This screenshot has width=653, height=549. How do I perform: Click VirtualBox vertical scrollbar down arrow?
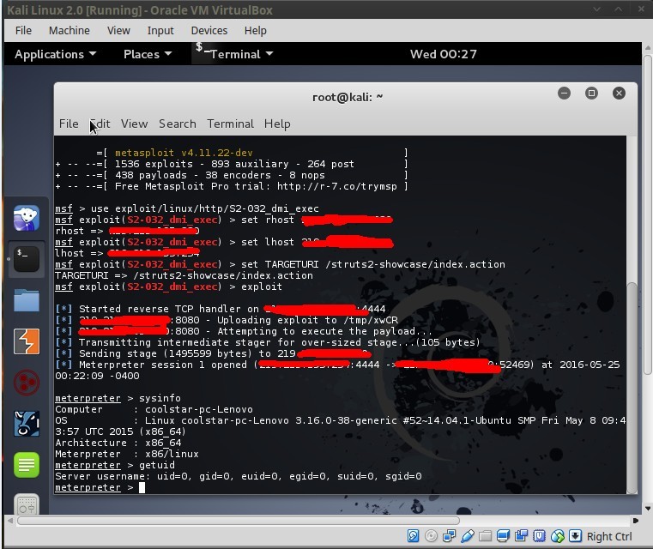pos(648,508)
